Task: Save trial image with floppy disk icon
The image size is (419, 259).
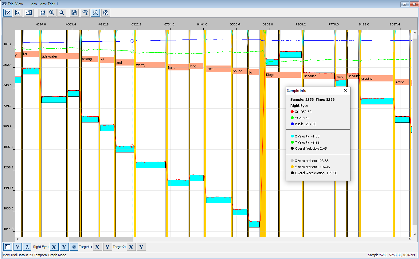Action: pyautogui.click(x=74, y=13)
